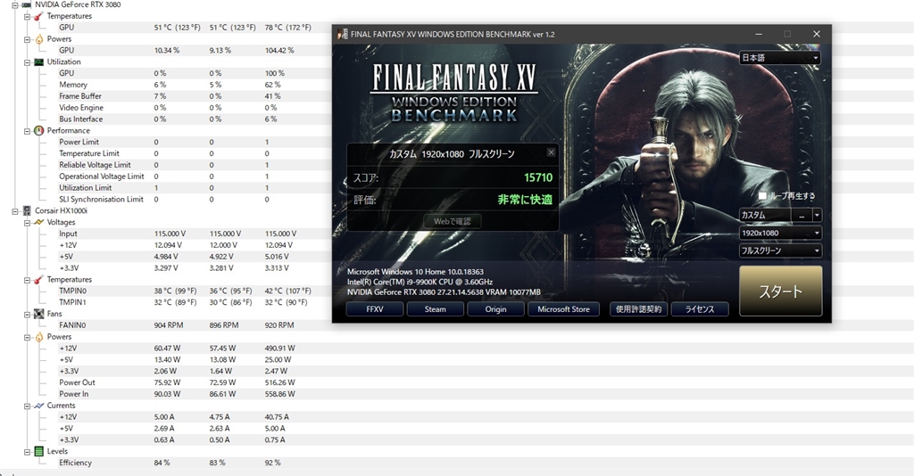Collapse the Fans node

coord(27,315)
